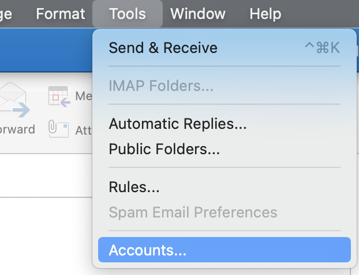359x275 pixels.
Task: Click the Forward text label in toolbar
Action: coord(17,129)
